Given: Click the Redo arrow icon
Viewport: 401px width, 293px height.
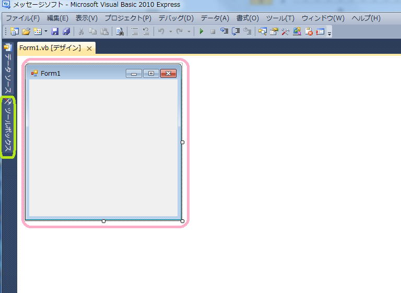Looking at the screenshot, I should (180, 31).
